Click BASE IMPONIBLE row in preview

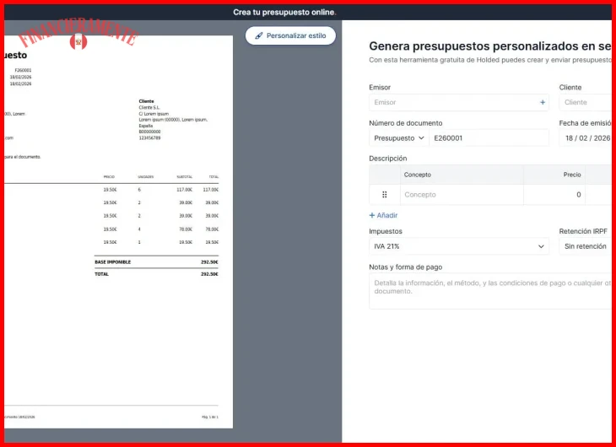tap(156, 262)
